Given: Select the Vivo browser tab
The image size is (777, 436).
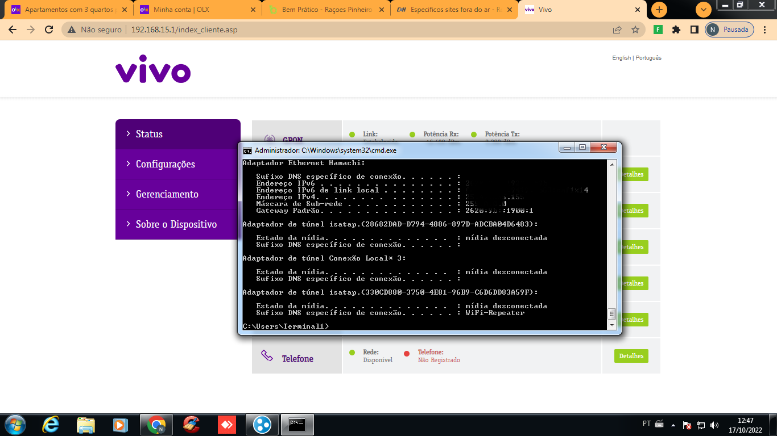Looking at the screenshot, I should click(583, 10).
